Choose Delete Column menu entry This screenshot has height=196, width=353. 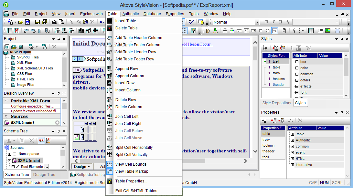[129, 107]
